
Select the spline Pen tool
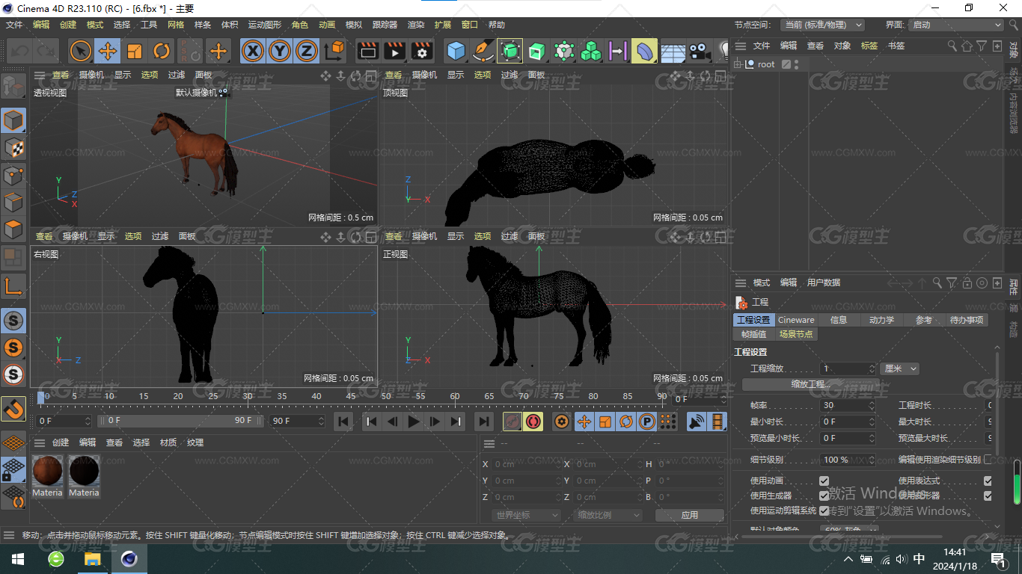[x=483, y=51]
